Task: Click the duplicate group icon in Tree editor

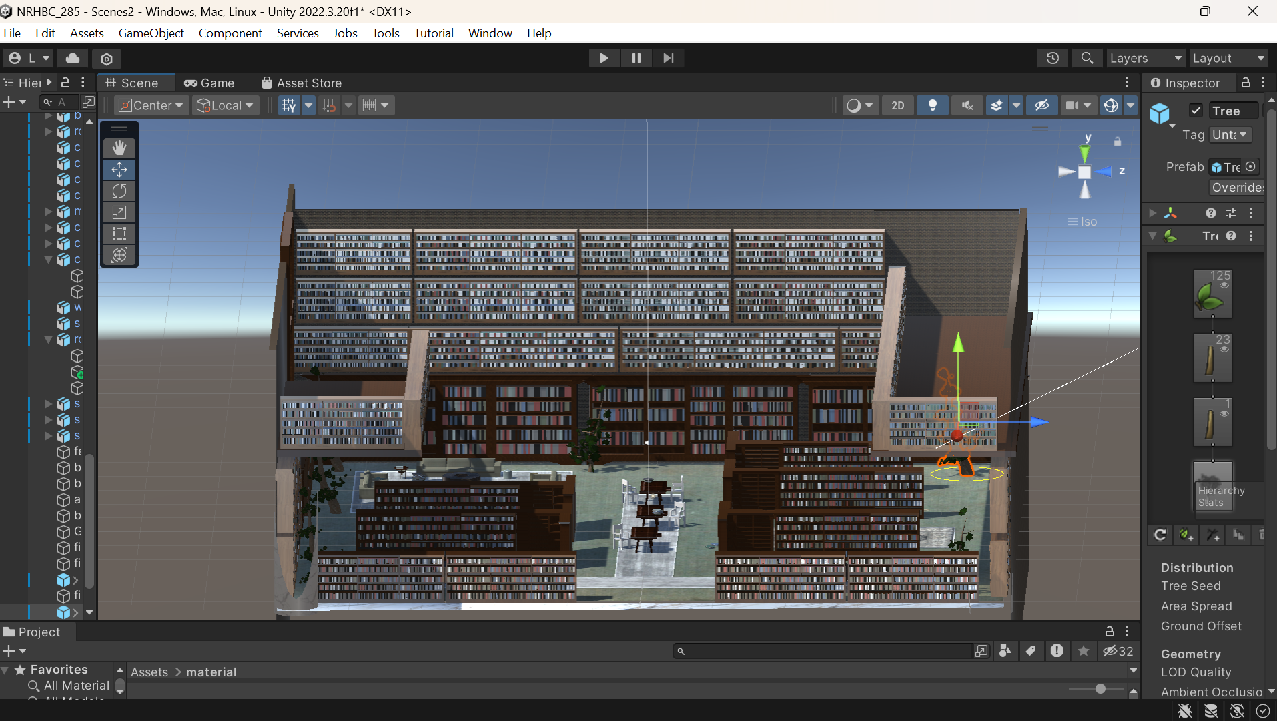Action: [1238, 535]
